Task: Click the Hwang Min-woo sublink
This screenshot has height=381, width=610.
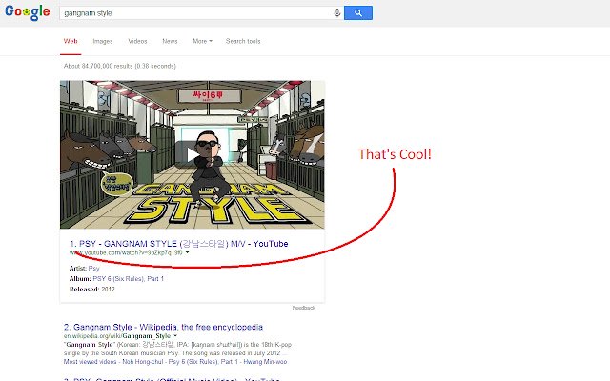Action: tap(266, 362)
